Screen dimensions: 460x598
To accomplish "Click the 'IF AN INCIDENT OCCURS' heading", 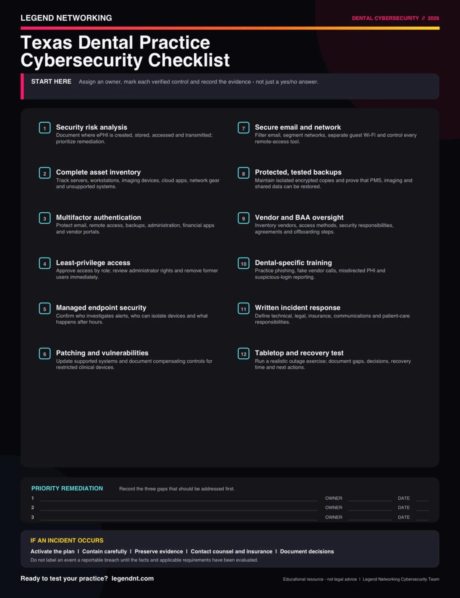I will click(x=67, y=540).
